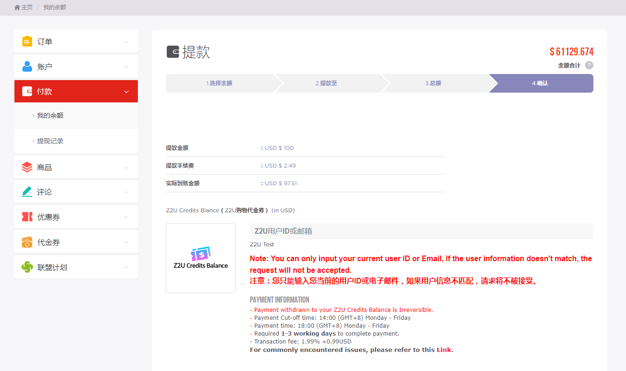Click the green affiliate program icon
Viewport: 626px width, 371px height.
[x=27, y=267]
